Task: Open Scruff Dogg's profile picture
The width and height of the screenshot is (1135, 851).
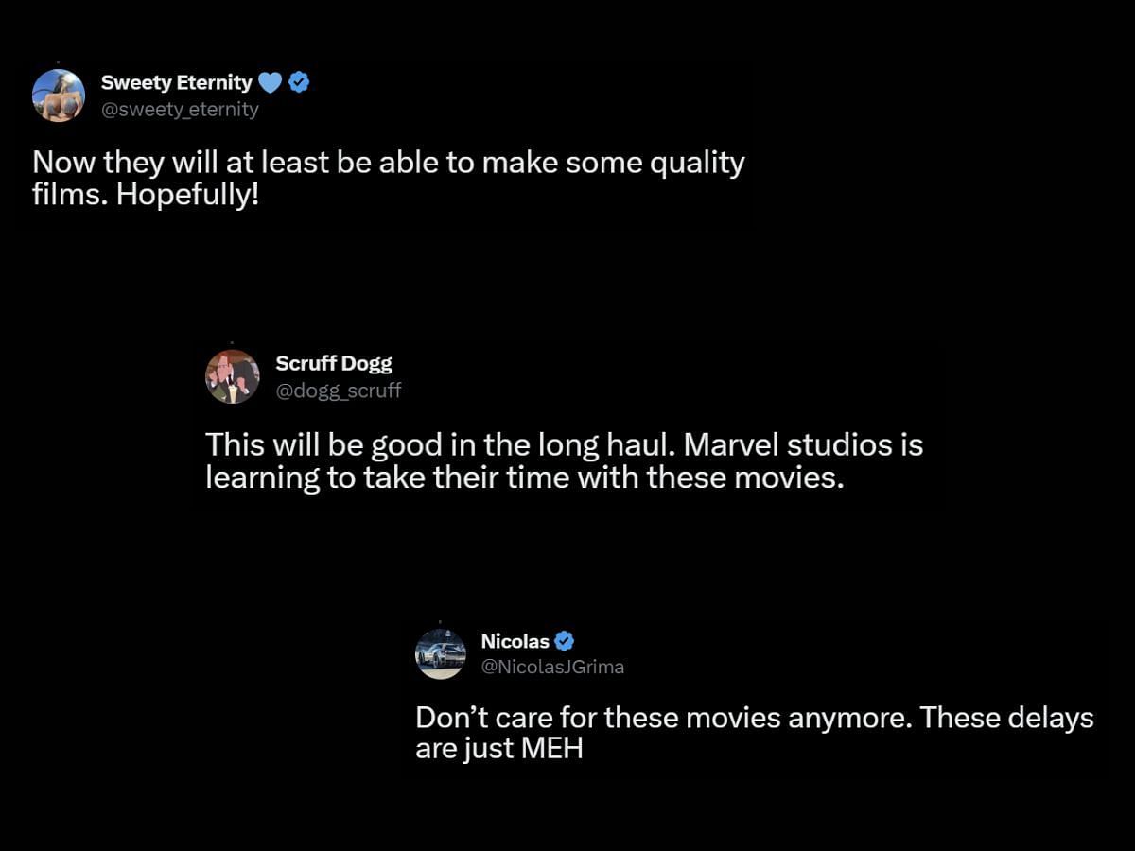Action: (x=233, y=376)
